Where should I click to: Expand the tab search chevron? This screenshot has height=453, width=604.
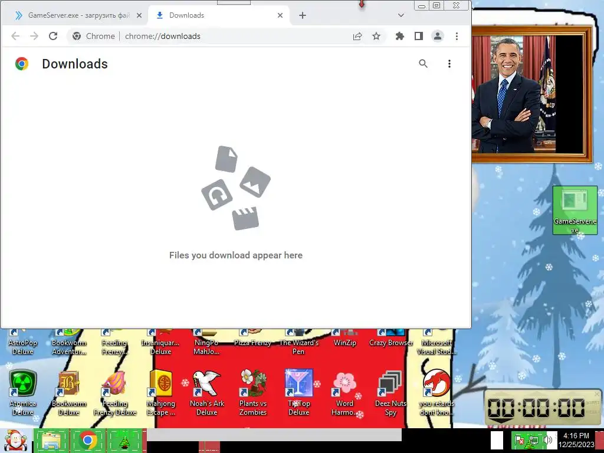[x=401, y=15]
